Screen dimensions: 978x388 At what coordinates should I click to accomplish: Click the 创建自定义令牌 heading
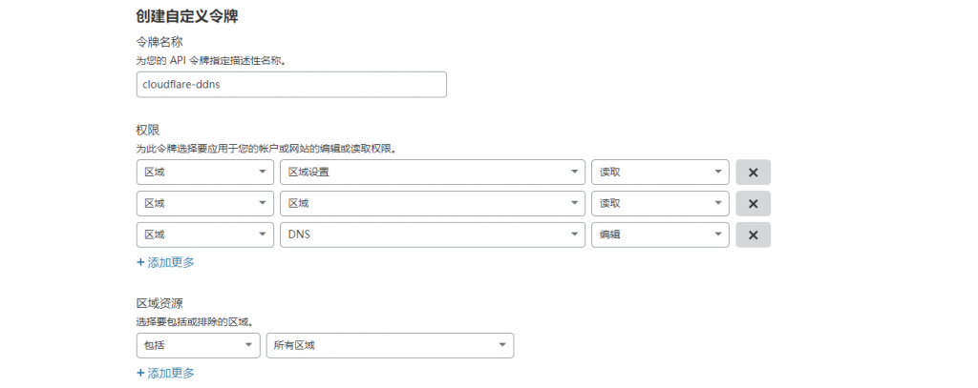(186, 15)
